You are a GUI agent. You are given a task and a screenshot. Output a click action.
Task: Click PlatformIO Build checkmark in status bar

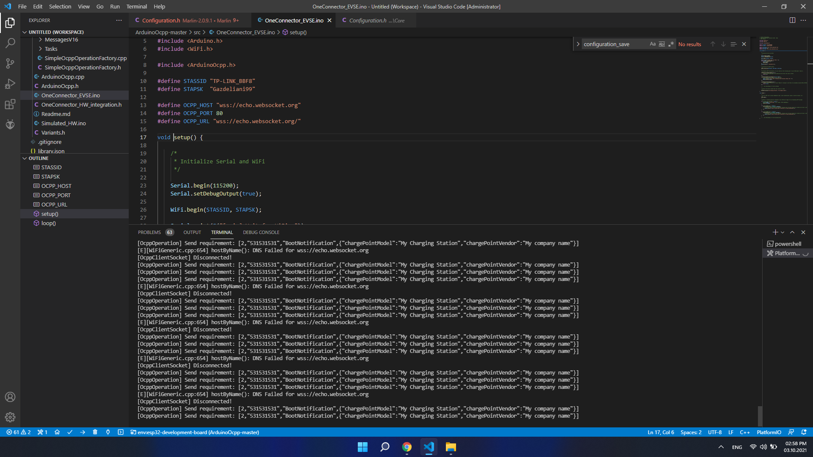click(70, 432)
